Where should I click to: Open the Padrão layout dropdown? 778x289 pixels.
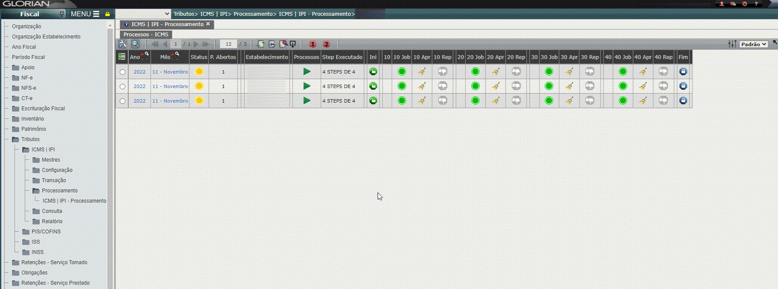754,44
